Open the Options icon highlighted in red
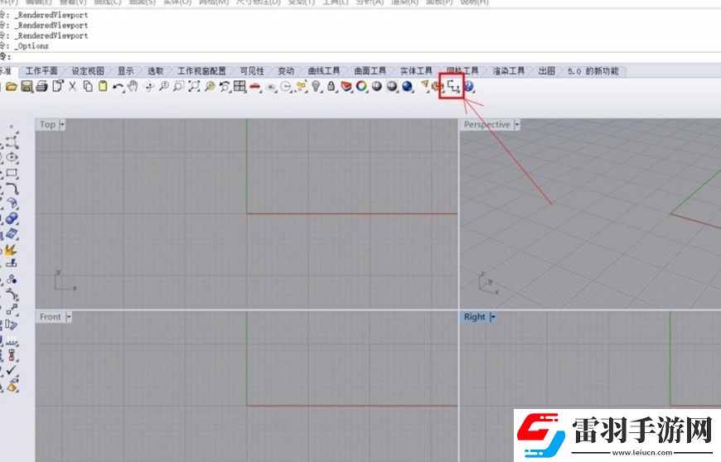This screenshot has height=462, width=721. [453, 86]
